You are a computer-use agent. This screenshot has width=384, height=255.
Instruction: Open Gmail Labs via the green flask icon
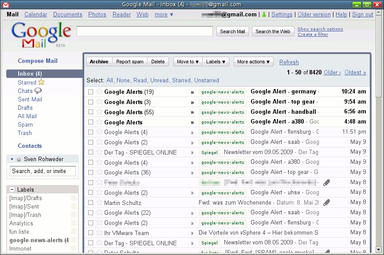point(264,15)
